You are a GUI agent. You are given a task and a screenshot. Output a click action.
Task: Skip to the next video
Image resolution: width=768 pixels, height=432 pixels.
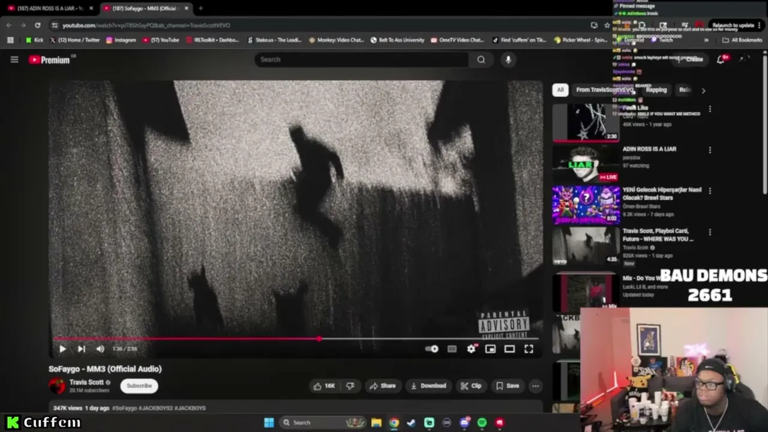(x=82, y=349)
